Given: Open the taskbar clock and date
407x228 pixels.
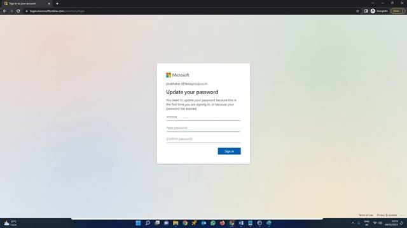Looking at the screenshot, I should [392, 223].
